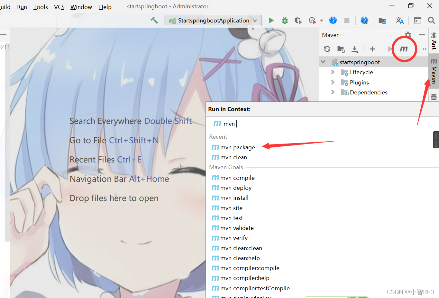The height and width of the screenshot is (298, 439).
Task: Open the Run menu
Action: coord(22,7)
